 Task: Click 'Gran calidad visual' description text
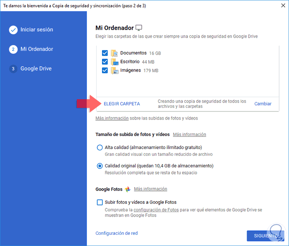[159, 154]
